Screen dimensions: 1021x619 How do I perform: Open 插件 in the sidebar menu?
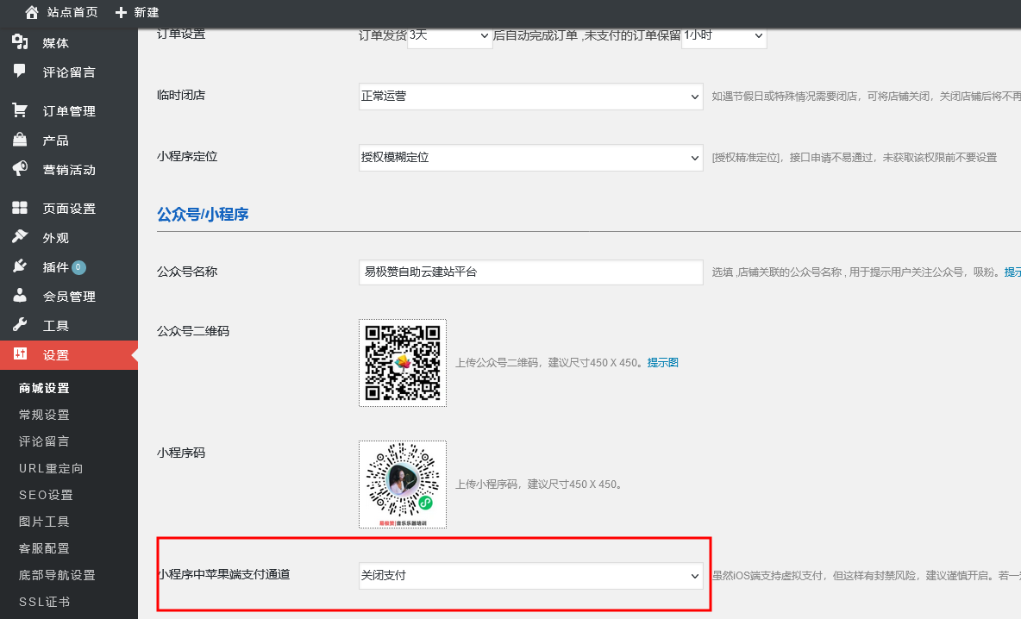pos(56,267)
